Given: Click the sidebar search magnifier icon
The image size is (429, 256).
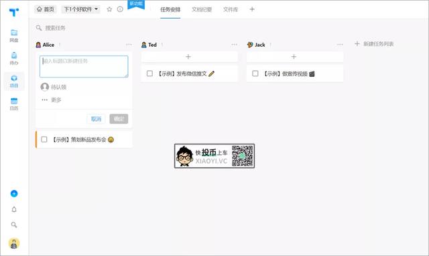Looking at the screenshot, I should click(14, 225).
